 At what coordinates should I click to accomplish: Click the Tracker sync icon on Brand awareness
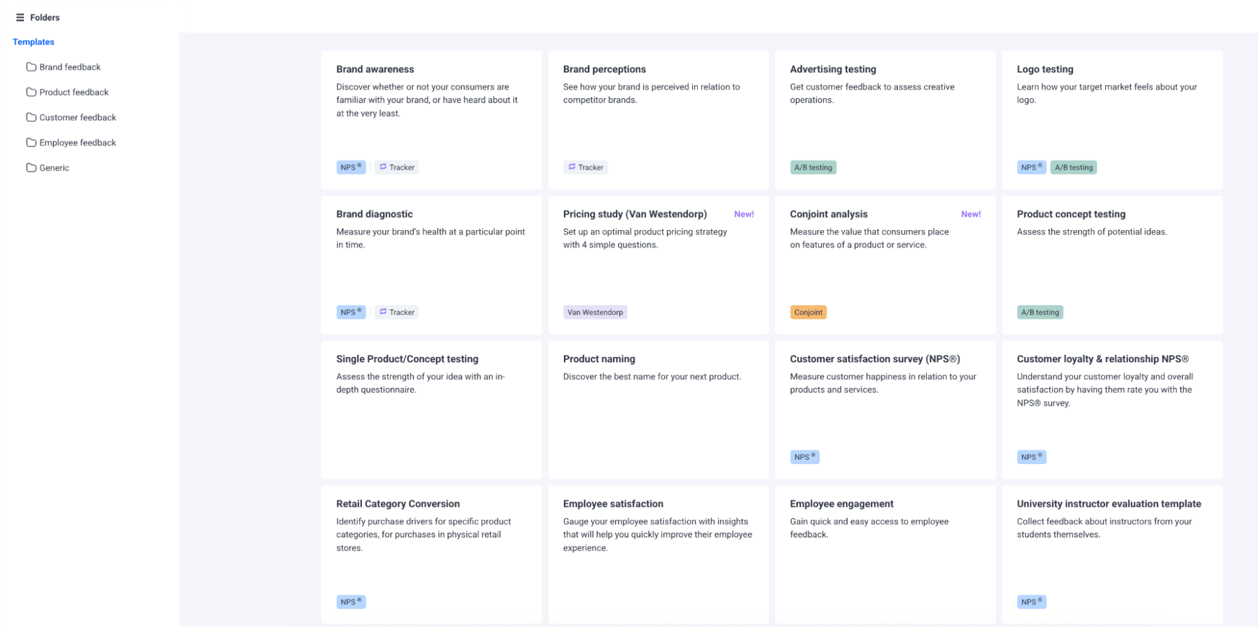pyautogui.click(x=383, y=167)
